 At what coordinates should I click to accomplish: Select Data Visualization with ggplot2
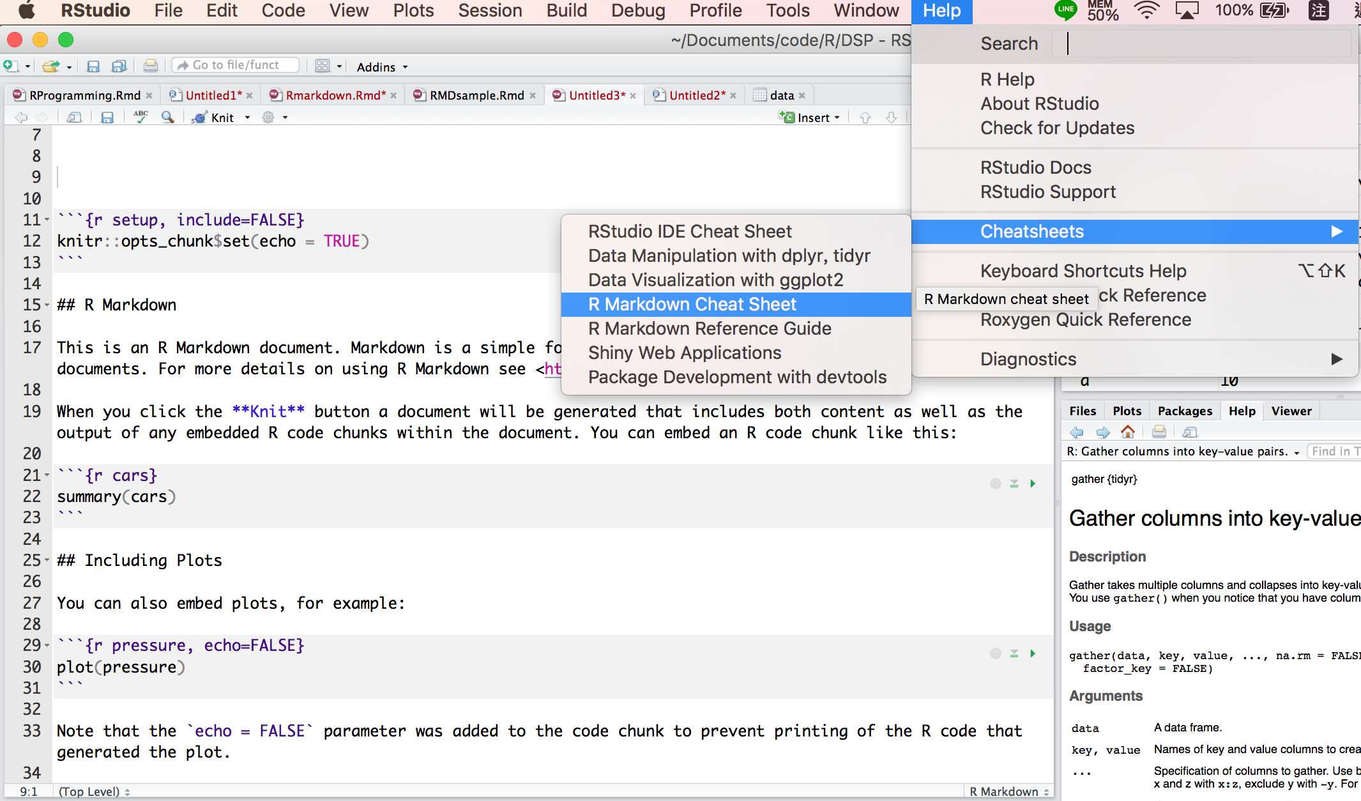tap(736, 280)
